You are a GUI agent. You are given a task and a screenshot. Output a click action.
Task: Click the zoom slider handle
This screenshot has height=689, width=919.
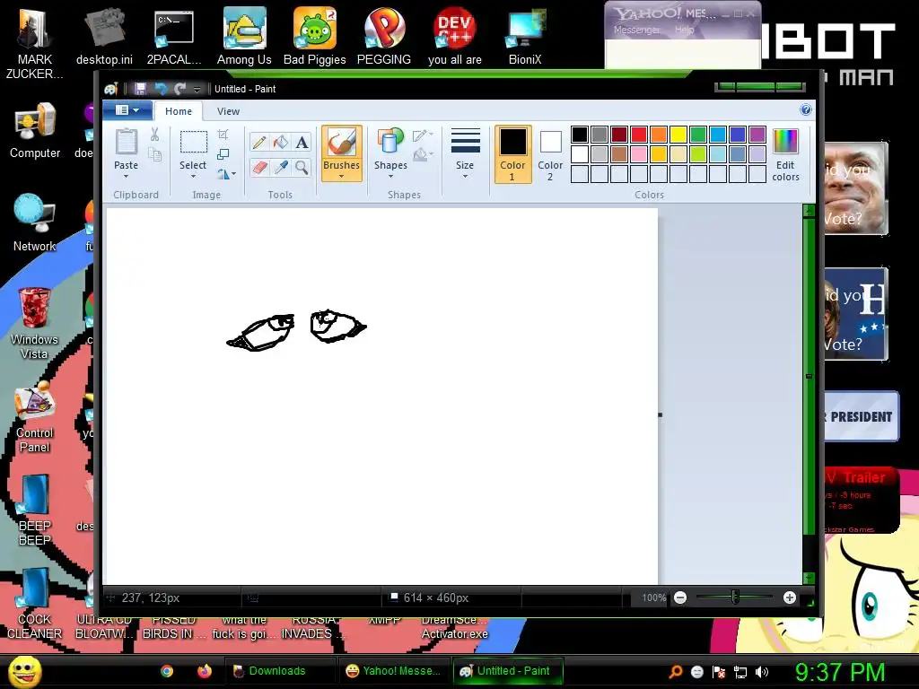(x=734, y=597)
